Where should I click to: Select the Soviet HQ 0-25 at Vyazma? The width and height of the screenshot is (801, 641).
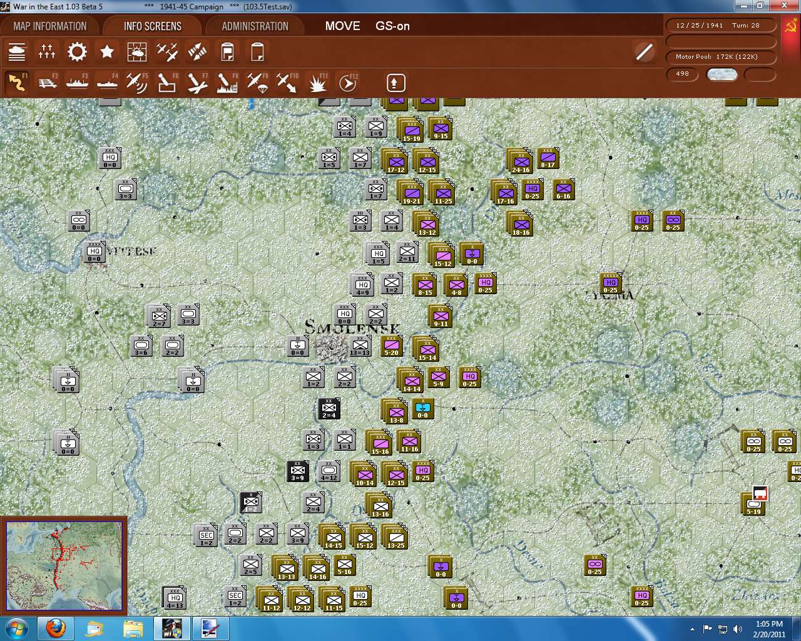(611, 284)
